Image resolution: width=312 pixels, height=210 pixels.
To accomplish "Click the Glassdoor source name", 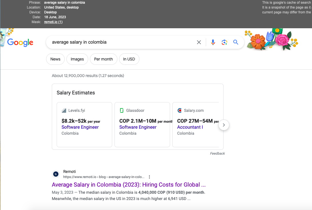I will (135, 110).
